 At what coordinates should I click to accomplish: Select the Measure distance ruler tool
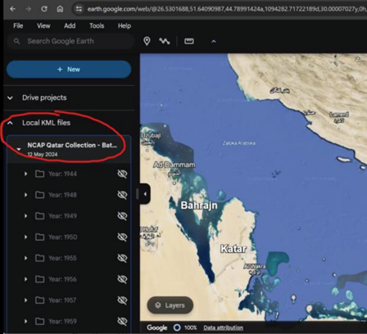[189, 41]
